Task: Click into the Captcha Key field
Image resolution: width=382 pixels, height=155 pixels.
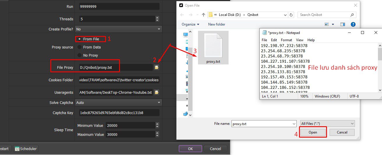Action: point(119,113)
